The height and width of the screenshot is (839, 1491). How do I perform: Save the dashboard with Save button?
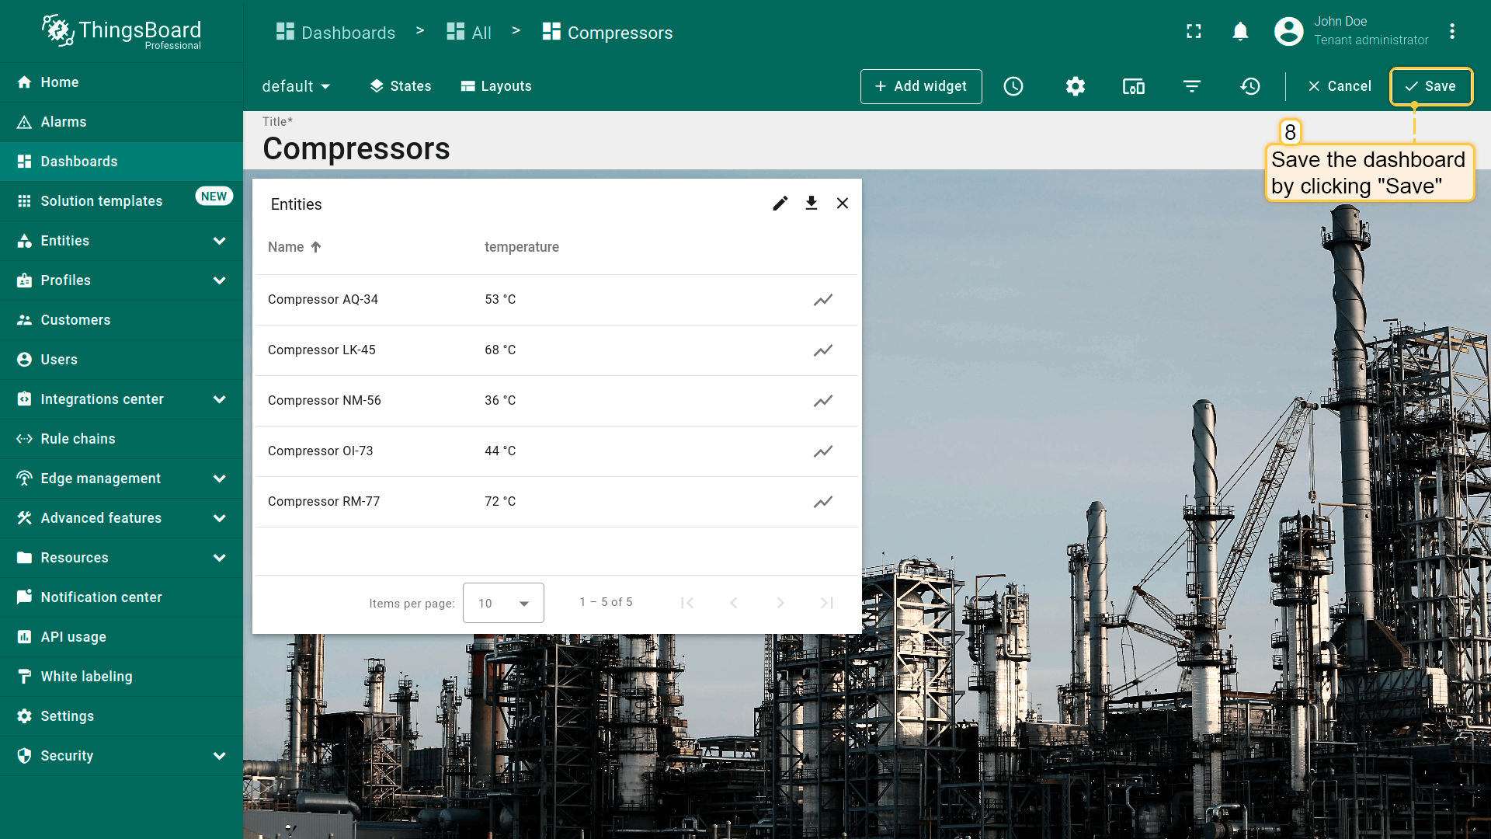1430,86
